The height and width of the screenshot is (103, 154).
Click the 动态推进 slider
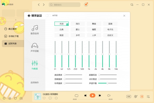(x=107, y=79)
